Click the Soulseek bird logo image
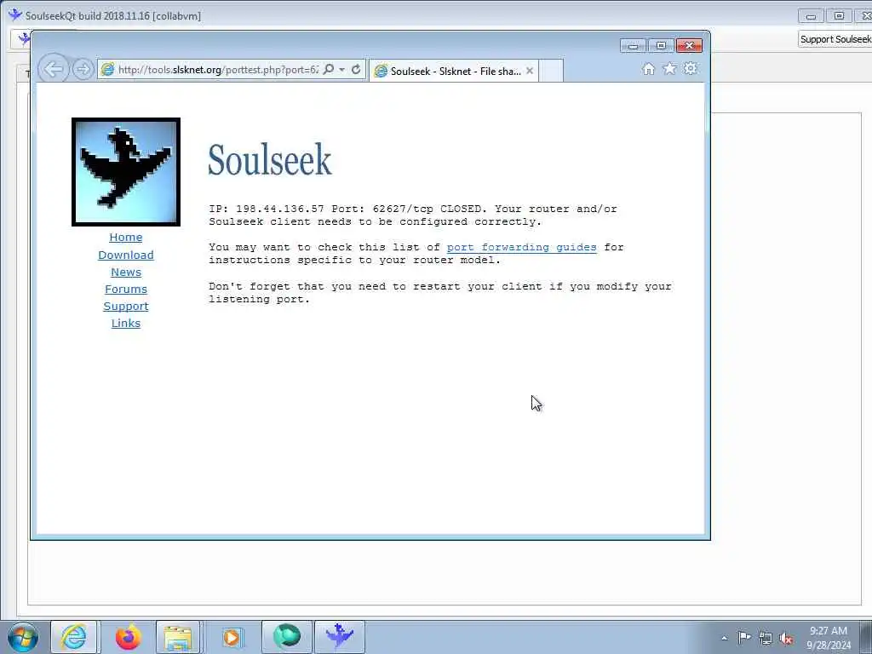 126,172
